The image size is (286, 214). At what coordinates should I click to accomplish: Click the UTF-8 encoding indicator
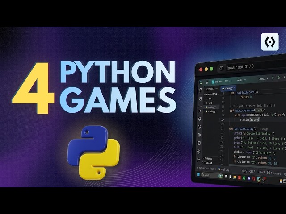(261, 172)
